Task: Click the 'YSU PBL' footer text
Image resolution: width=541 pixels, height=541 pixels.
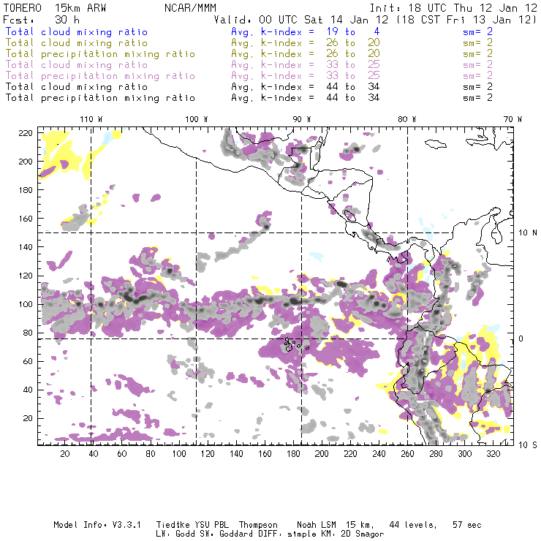Action: pyautogui.click(x=211, y=525)
